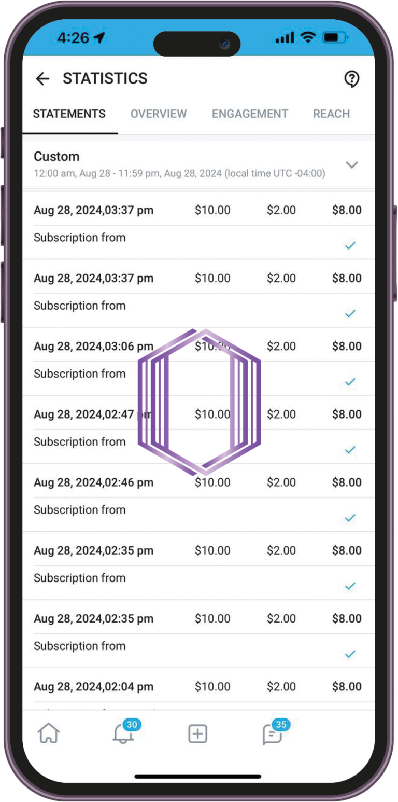Viewport: 398px width, 802px height.
Task: Open the REACH tab
Action: pyautogui.click(x=332, y=114)
